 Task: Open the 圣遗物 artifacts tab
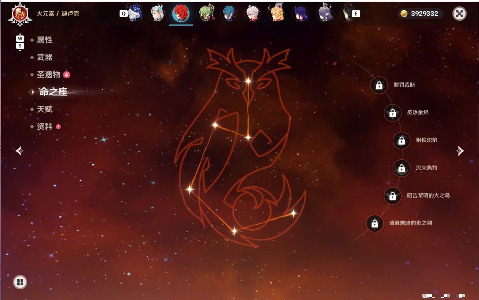48,75
